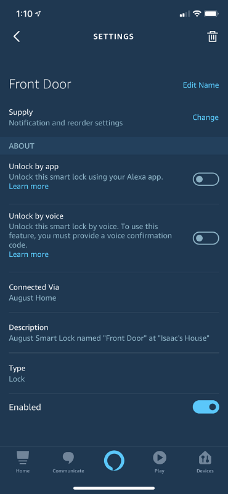This screenshot has width=228, height=494.
Task: Tap the battery status icon
Action: click(211, 14)
